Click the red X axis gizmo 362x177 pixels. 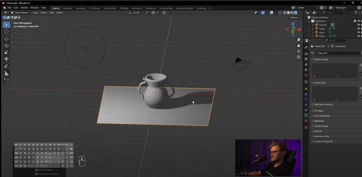(x=299, y=30)
